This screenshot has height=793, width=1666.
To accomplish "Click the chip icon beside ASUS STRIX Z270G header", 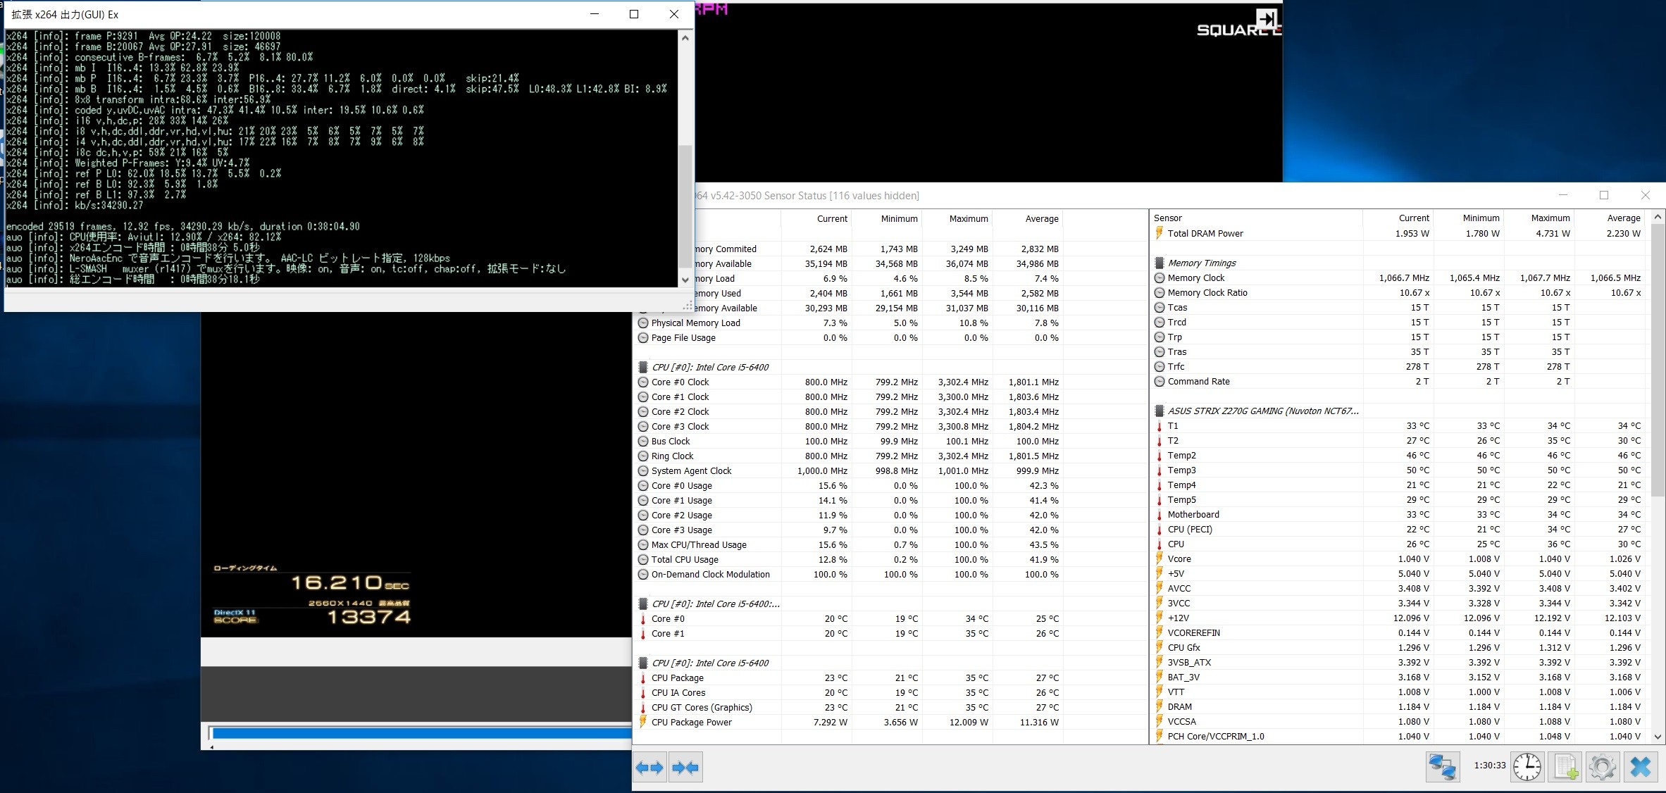I will pos(1159,411).
